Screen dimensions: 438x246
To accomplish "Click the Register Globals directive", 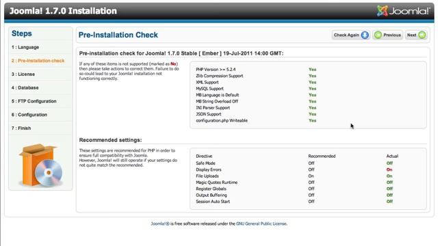I will click(211, 189).
